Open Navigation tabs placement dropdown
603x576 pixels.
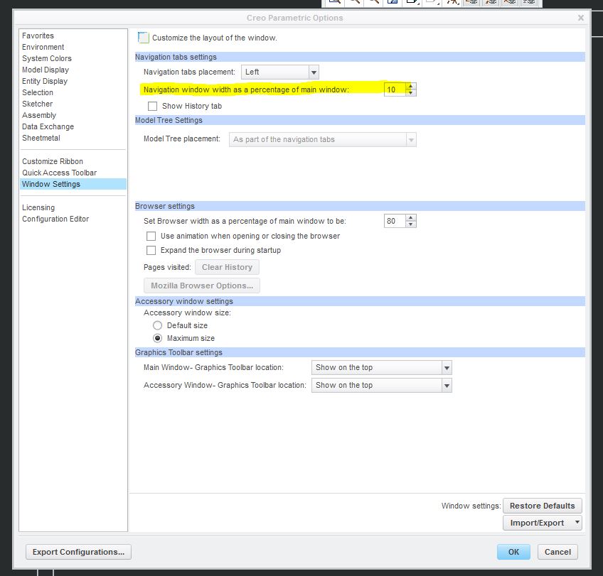[x=280, y=72]
